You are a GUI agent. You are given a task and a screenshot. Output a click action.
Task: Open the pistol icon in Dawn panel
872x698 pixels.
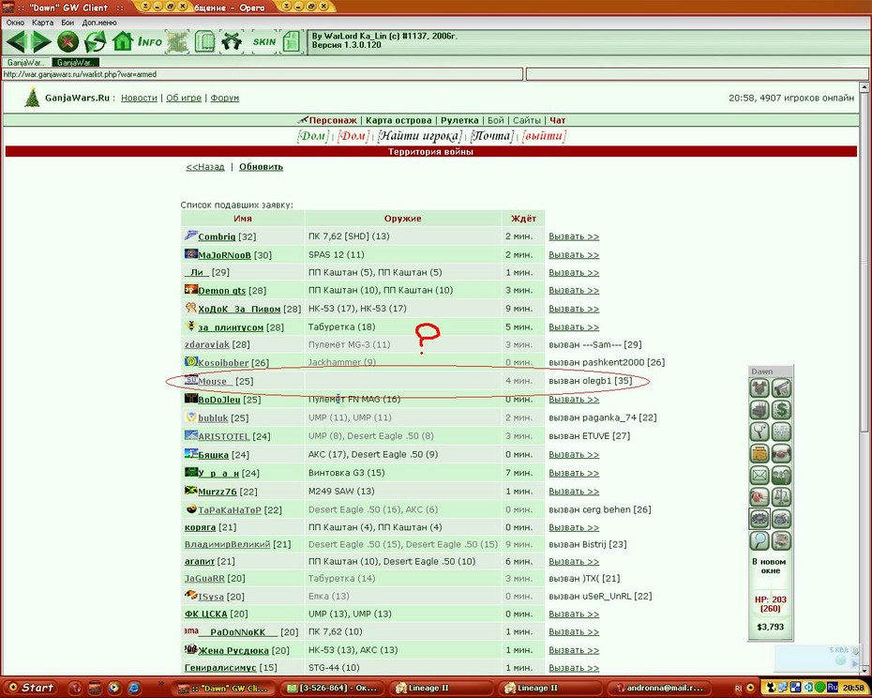(x=781, y=388)
